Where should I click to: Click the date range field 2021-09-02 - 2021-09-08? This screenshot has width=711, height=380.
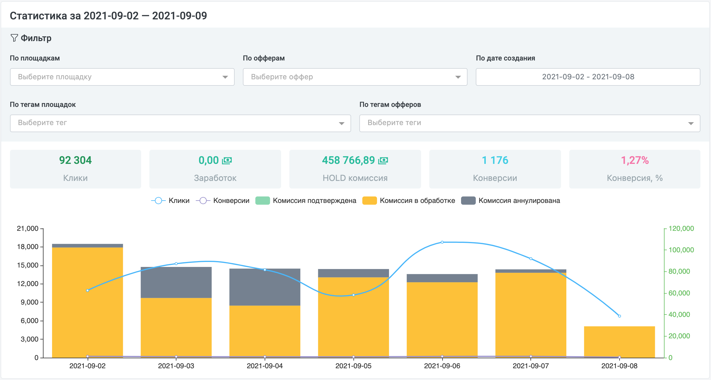coord(588,77)
